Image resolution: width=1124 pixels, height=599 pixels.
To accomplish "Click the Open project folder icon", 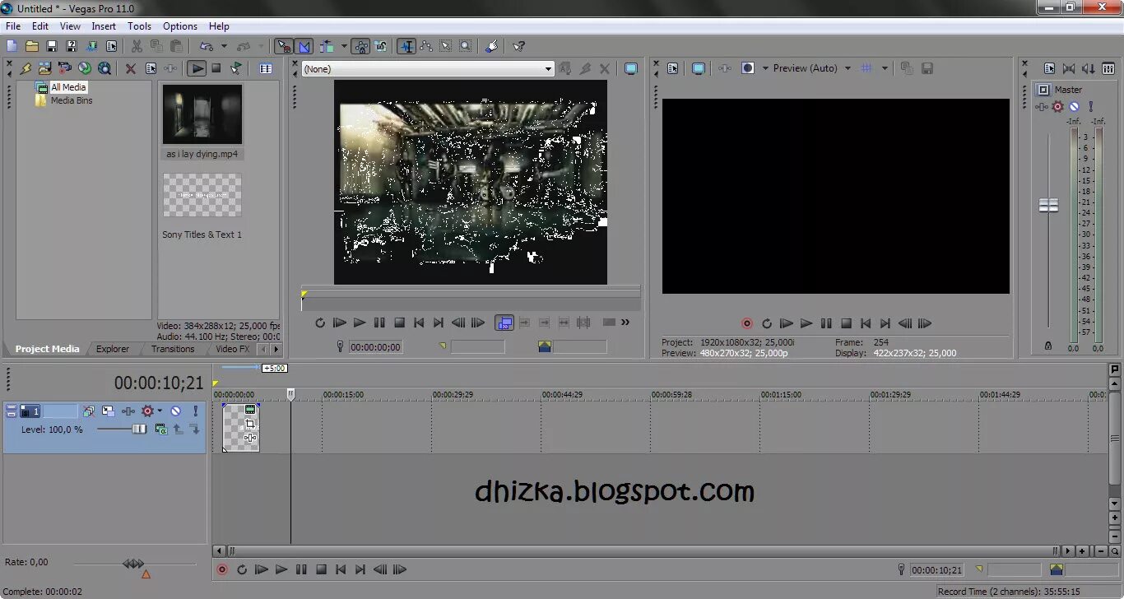I will pyautogui.click(x=32, y=46).
